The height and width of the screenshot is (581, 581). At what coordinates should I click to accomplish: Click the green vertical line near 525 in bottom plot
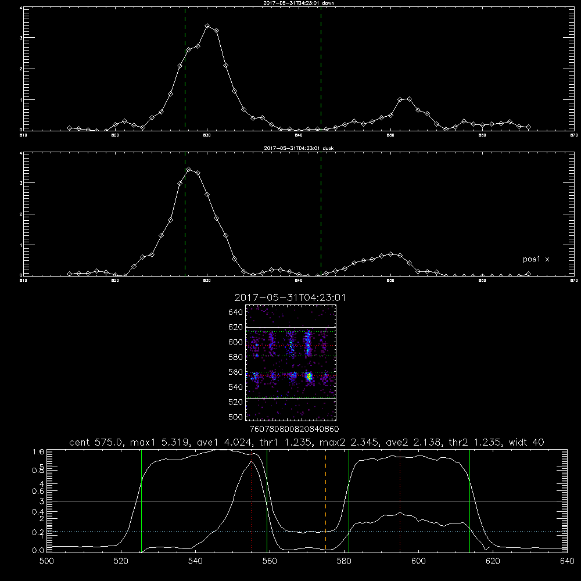tap(141, 501)
